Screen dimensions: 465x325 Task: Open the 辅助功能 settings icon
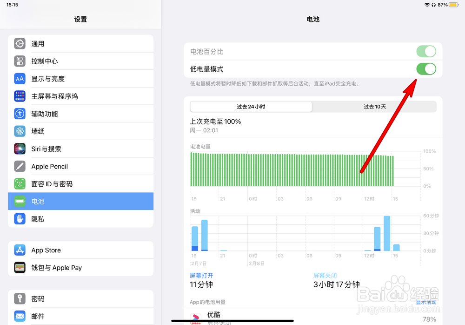click(20, 113)
